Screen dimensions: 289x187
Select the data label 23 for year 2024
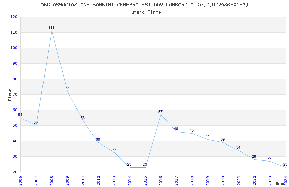pyautogui.click(x=285, y=164)
